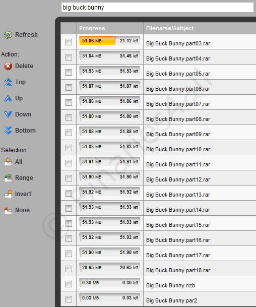Move selection to Top with double-arrow icon
The image size is (256, 307).
pos(8,82)
